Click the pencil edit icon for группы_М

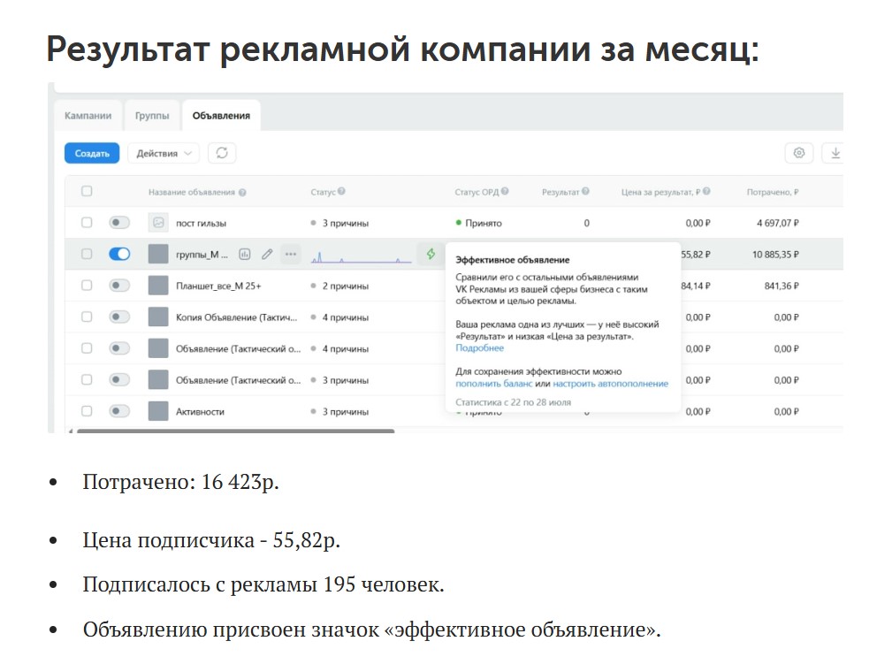coord(267,255)
